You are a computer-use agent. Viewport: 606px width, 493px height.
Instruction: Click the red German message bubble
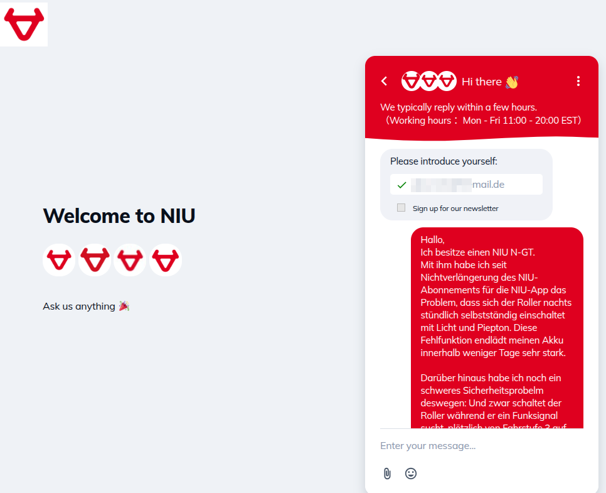(x=497, y=327)
